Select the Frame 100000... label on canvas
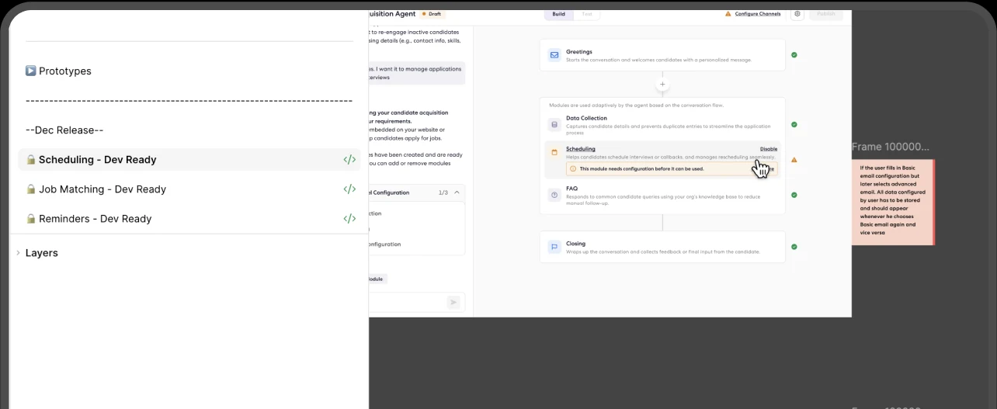The image size is (997, 409). pos(890,147)
